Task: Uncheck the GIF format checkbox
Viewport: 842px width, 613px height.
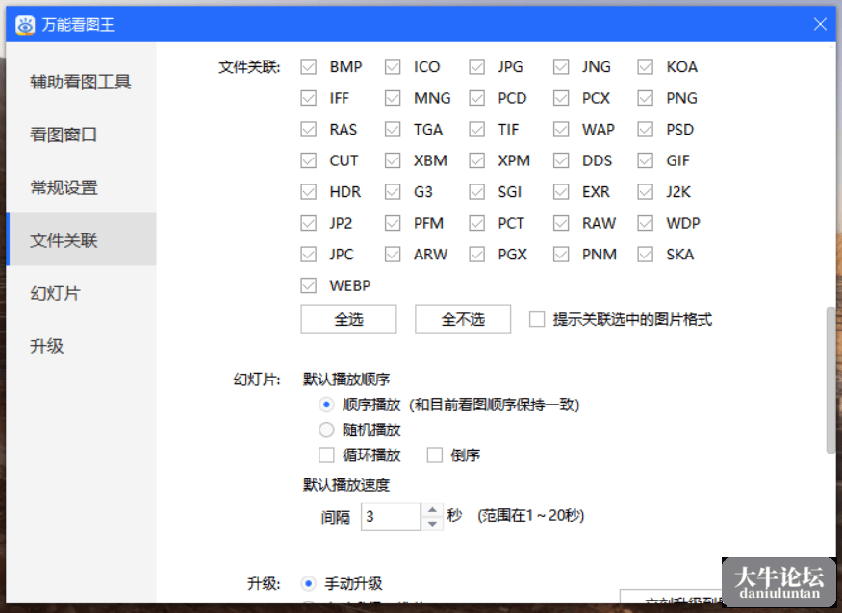Action: [646, 160]
